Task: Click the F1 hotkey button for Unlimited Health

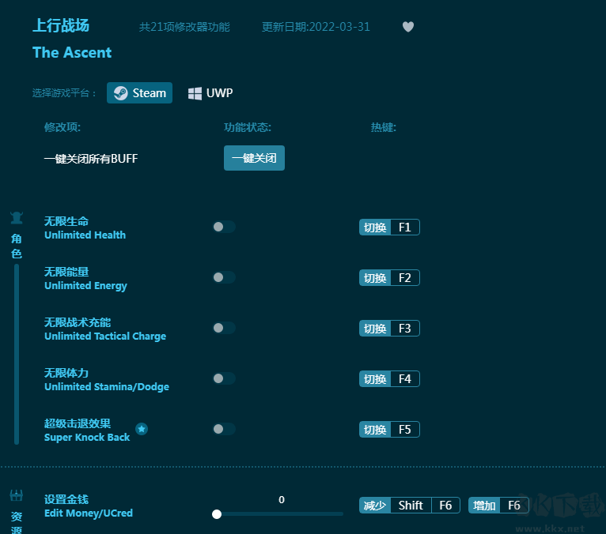Action: [389, 228]
